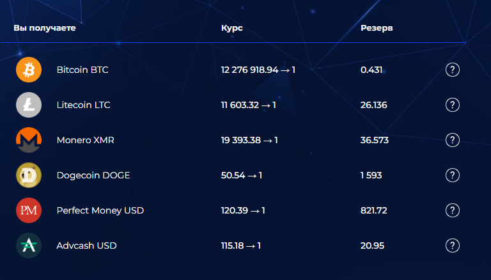Viewport: 491px width, 280px height.
Task: Click the green Advcash logo icon
Action: pos(29,245)
